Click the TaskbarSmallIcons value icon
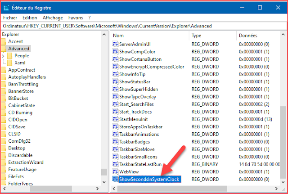The height and width of the screenshot is (194, 288). click(x=115, y=157)
